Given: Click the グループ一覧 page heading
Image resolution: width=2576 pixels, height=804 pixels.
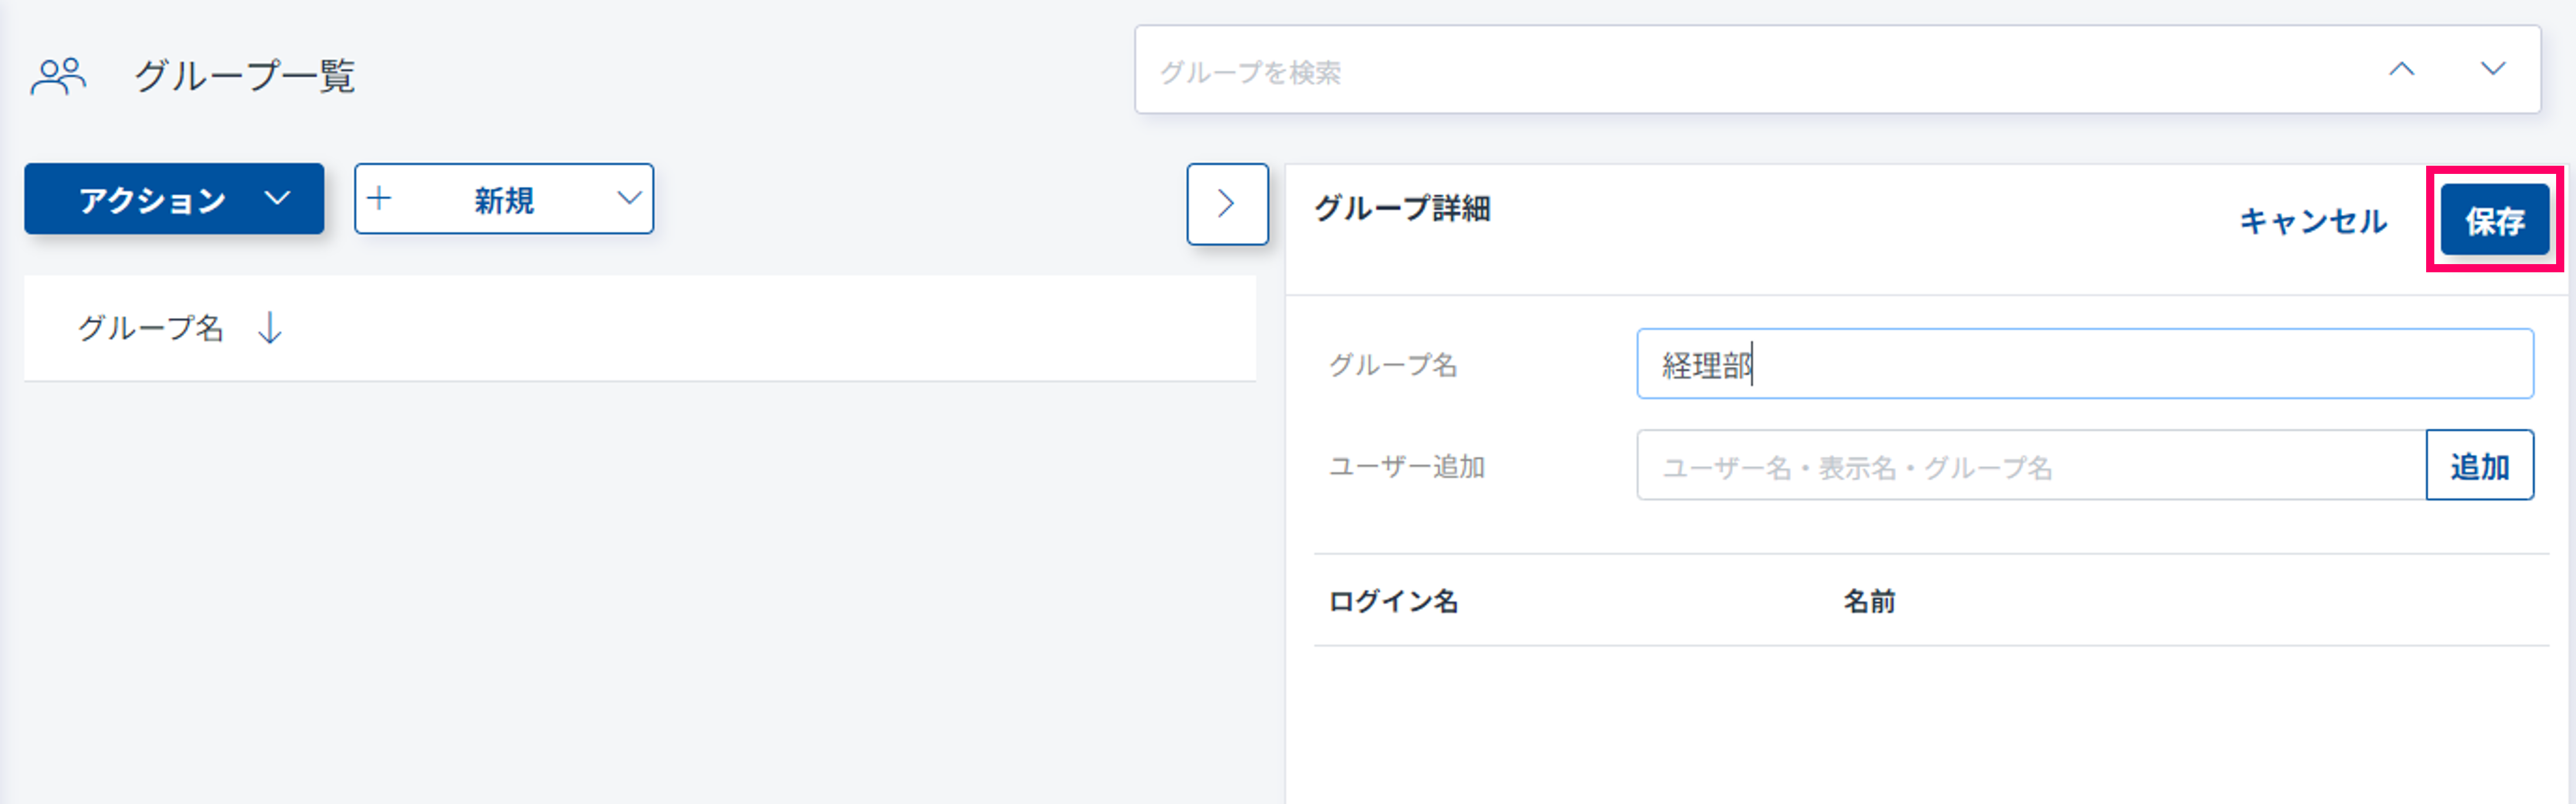Looking at the screenshot, I should (245, 76).
